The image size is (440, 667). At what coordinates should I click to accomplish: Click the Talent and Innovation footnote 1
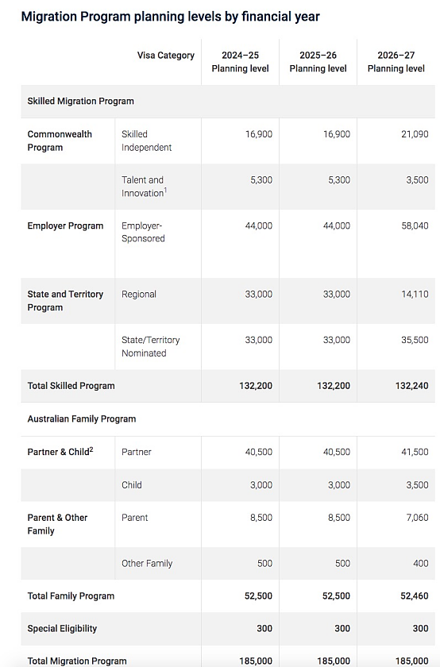(x=165, y=190)
